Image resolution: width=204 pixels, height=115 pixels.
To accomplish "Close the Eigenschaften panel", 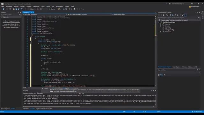I will [200, 70].
